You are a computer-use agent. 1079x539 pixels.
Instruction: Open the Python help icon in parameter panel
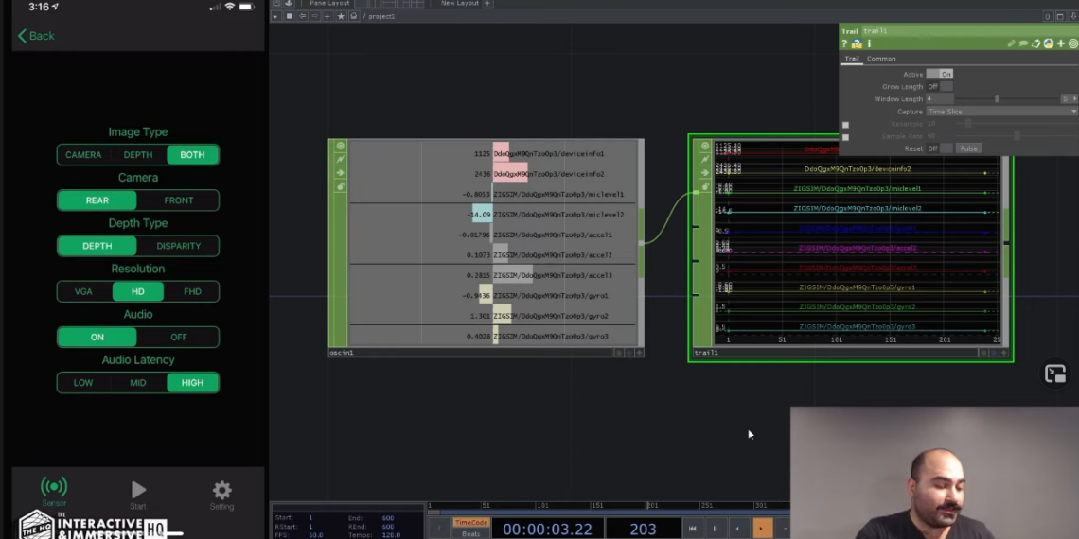857,43
